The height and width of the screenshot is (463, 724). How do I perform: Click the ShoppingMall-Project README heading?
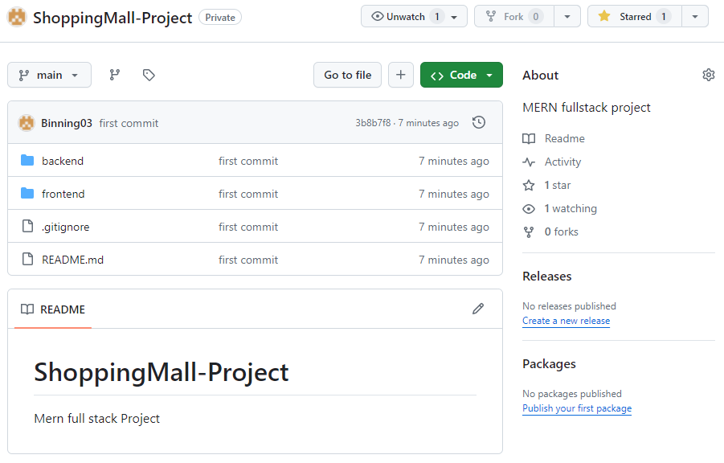(162, 372)
